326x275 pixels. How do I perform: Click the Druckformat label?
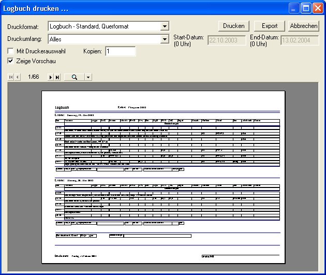point(23,27)
